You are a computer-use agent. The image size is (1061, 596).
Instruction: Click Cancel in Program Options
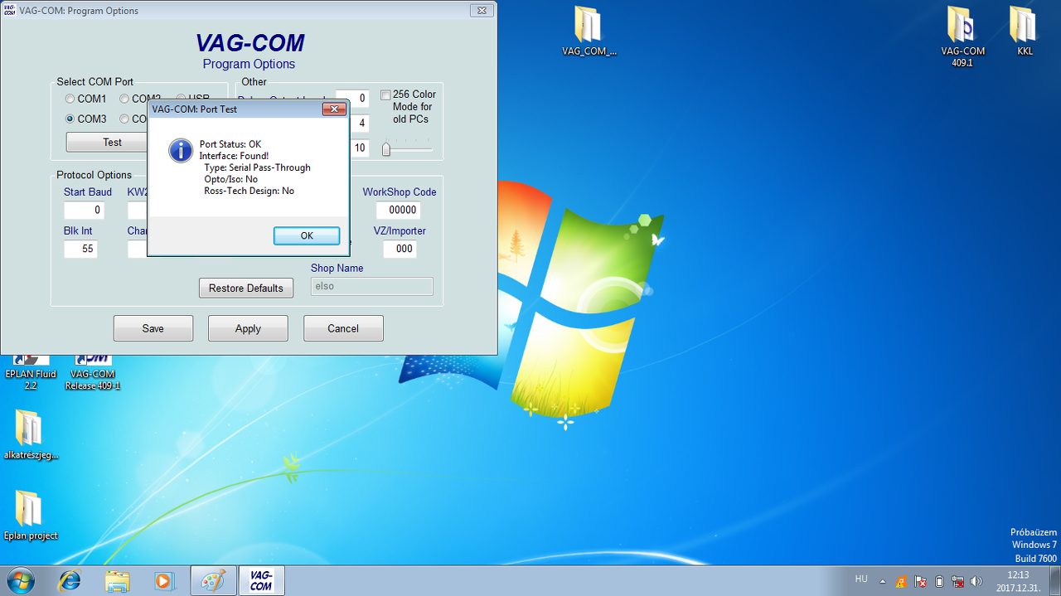coord(343,328)
